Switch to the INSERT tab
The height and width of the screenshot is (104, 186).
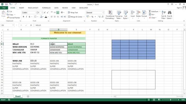pos(22,8)
